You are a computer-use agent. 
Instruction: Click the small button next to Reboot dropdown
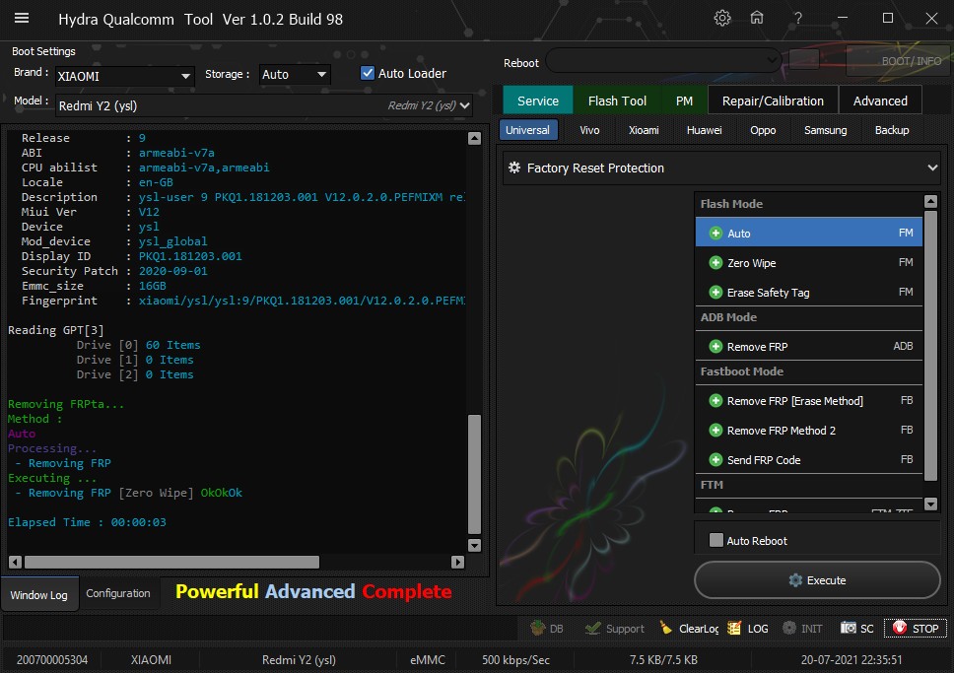[804, 60]
